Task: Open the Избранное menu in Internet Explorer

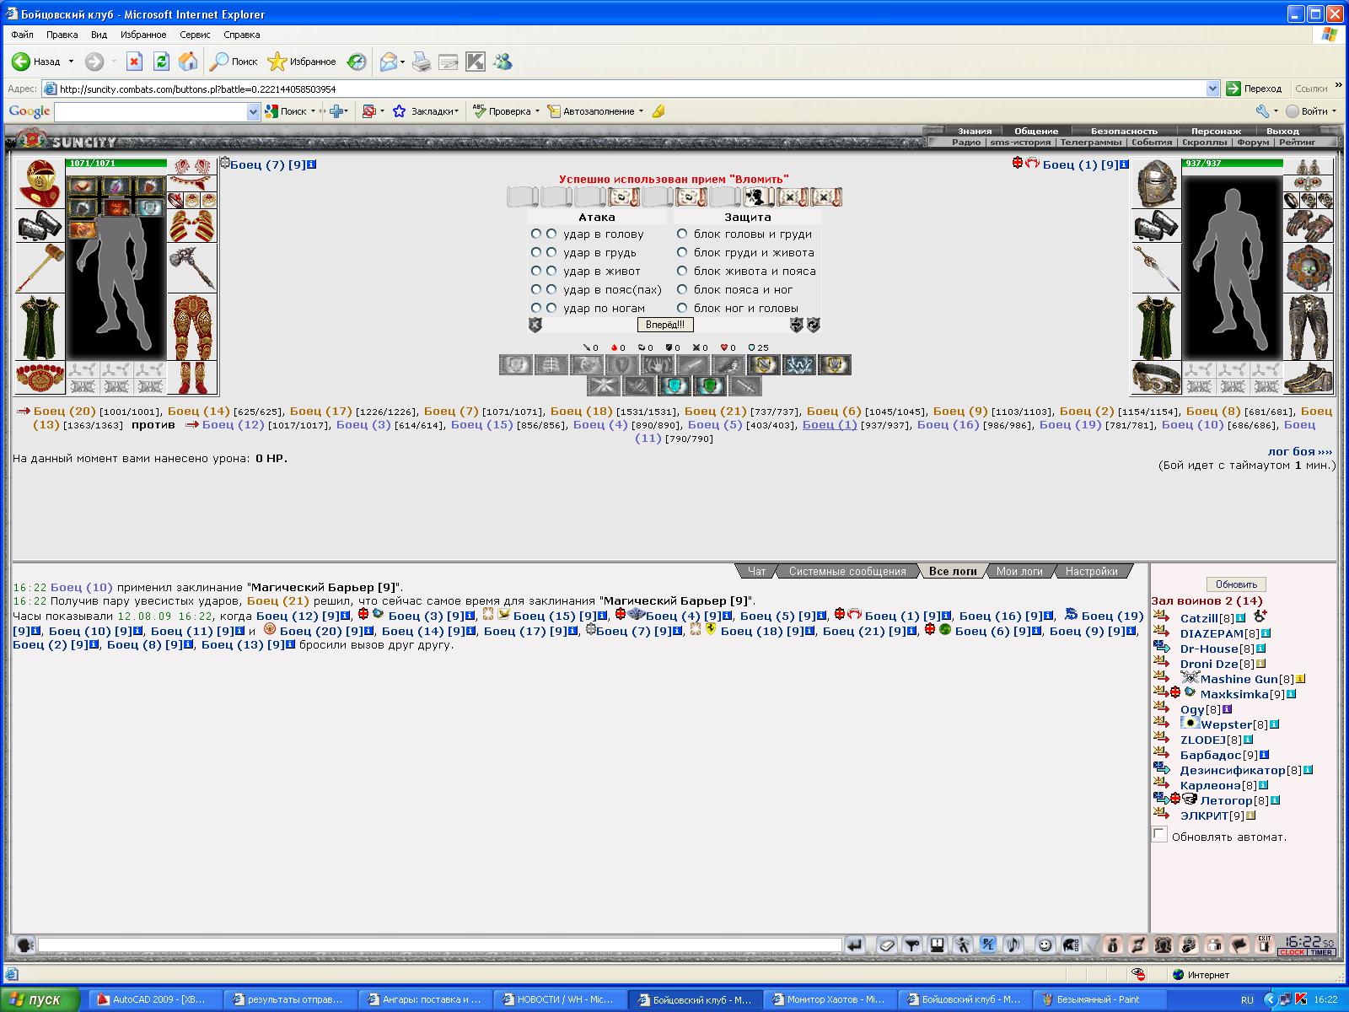Action: [143, 35]
